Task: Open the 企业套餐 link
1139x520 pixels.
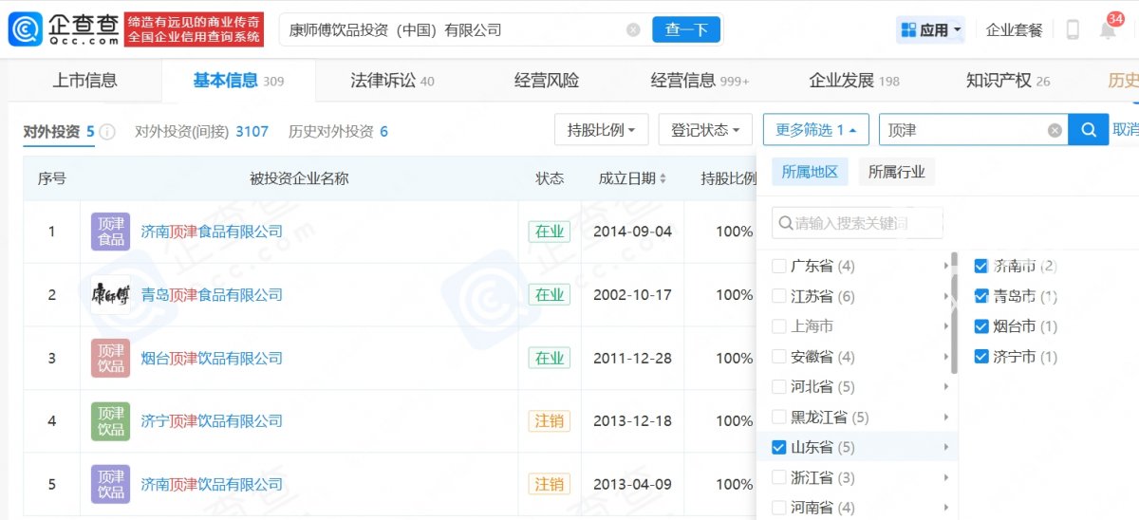Action: tap(1015, 29)
